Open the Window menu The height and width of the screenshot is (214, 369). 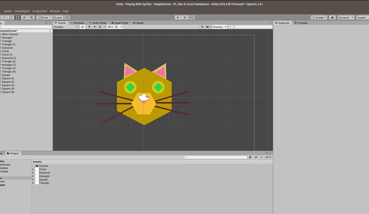coord(55,11)
